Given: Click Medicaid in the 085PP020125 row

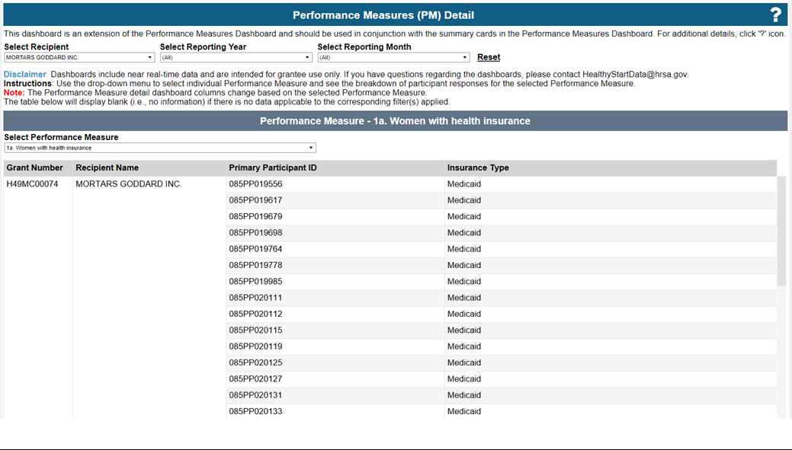Looking at the screenshot, I should pyautogui.click(x=464, y=362).
